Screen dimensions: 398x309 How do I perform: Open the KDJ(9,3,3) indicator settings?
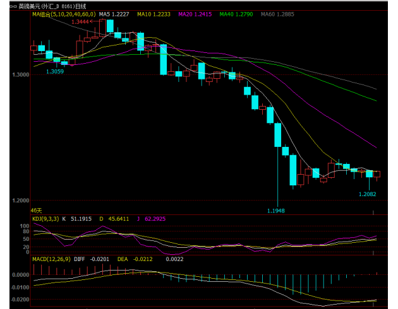45,219
